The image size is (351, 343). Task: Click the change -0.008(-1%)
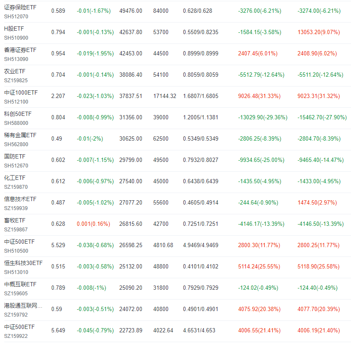click(x=91, y=288)
